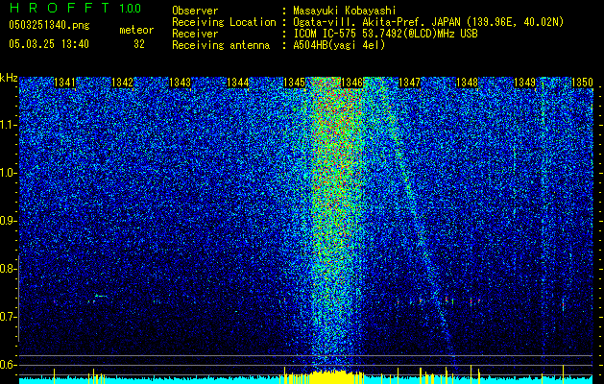This screenshot has height=384, width=604.
Task: Click the kHz axis unit label
Action: 9,78
